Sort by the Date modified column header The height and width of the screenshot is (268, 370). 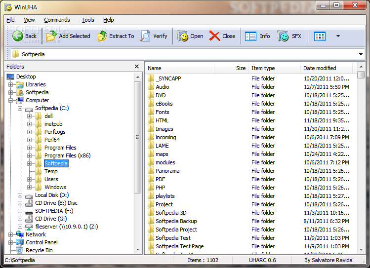click(327, 68)
